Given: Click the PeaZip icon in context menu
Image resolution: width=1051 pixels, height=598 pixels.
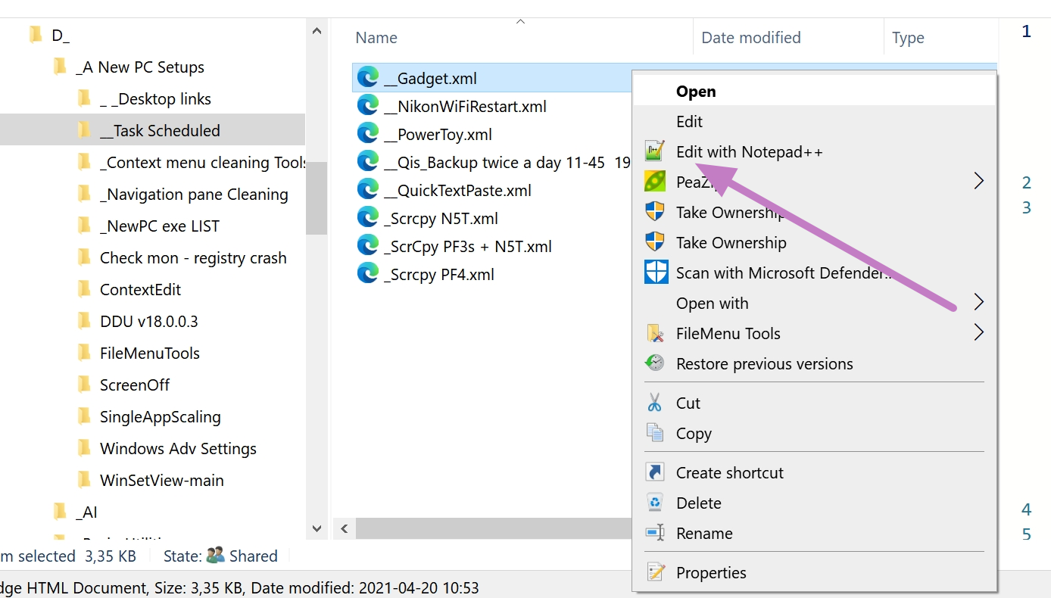Looking at the screenshot, I should click(x=655, y=182).
